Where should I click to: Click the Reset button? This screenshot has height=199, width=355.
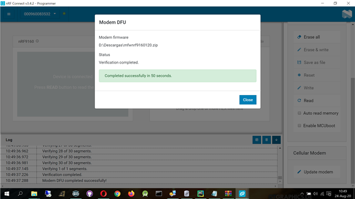click(x=317, y=75)
